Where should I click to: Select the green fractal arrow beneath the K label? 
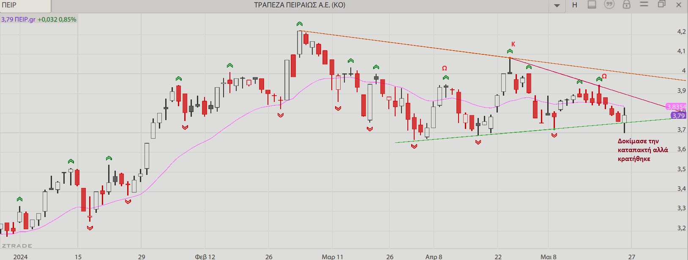tap(510, 51)
